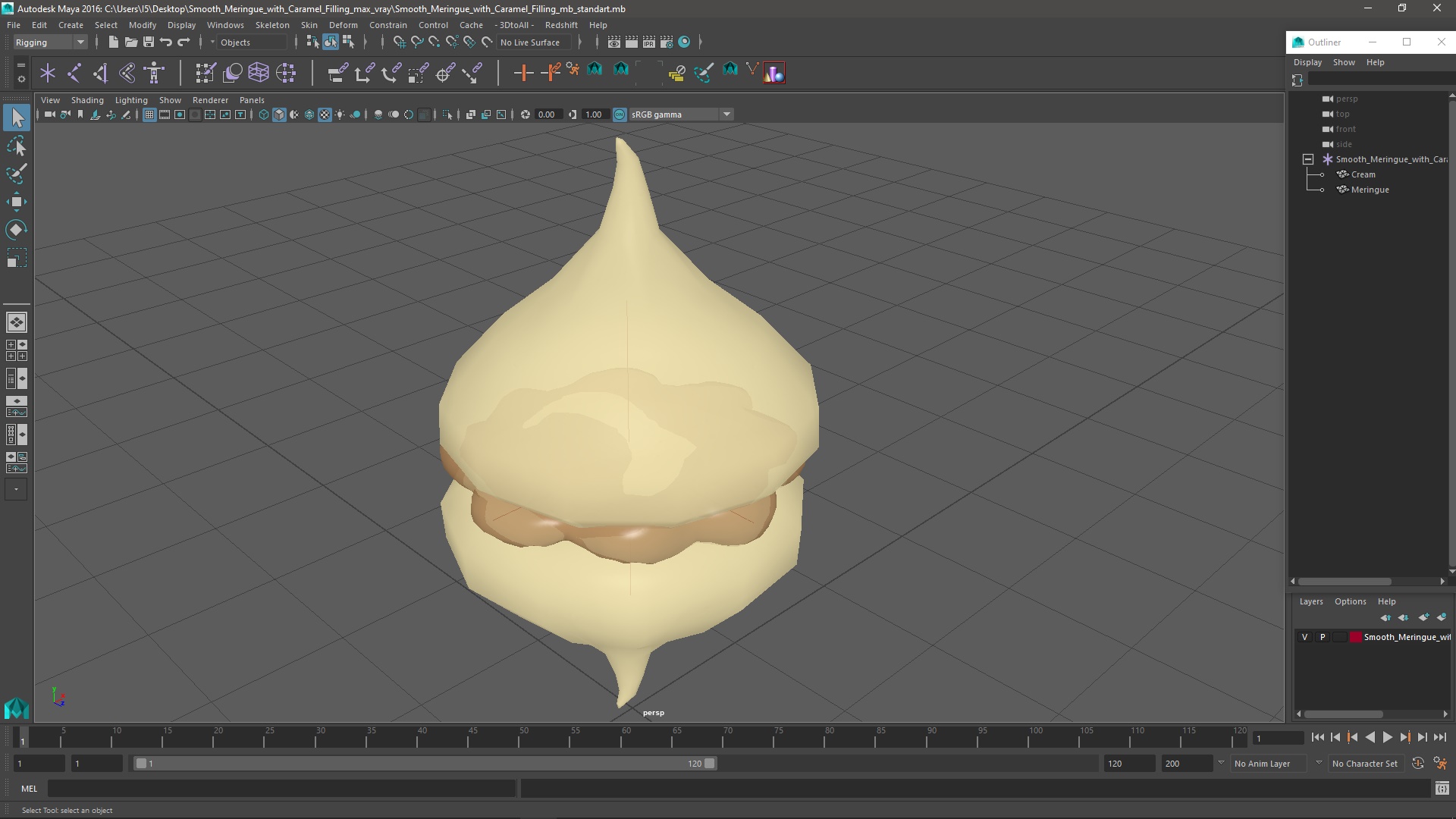1456x819 pixels.
Task: Select the Move tool
Action: (17, 202)
